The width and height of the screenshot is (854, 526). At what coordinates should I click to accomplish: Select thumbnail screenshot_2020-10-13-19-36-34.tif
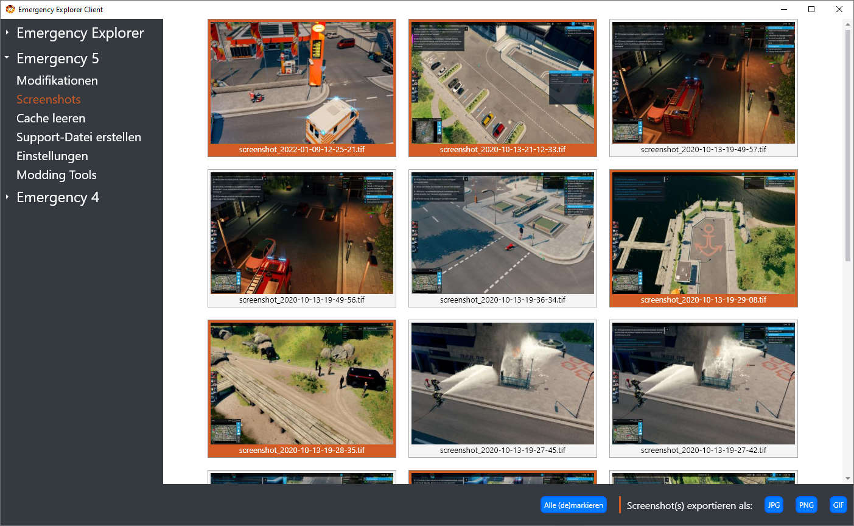coord(503,238)
